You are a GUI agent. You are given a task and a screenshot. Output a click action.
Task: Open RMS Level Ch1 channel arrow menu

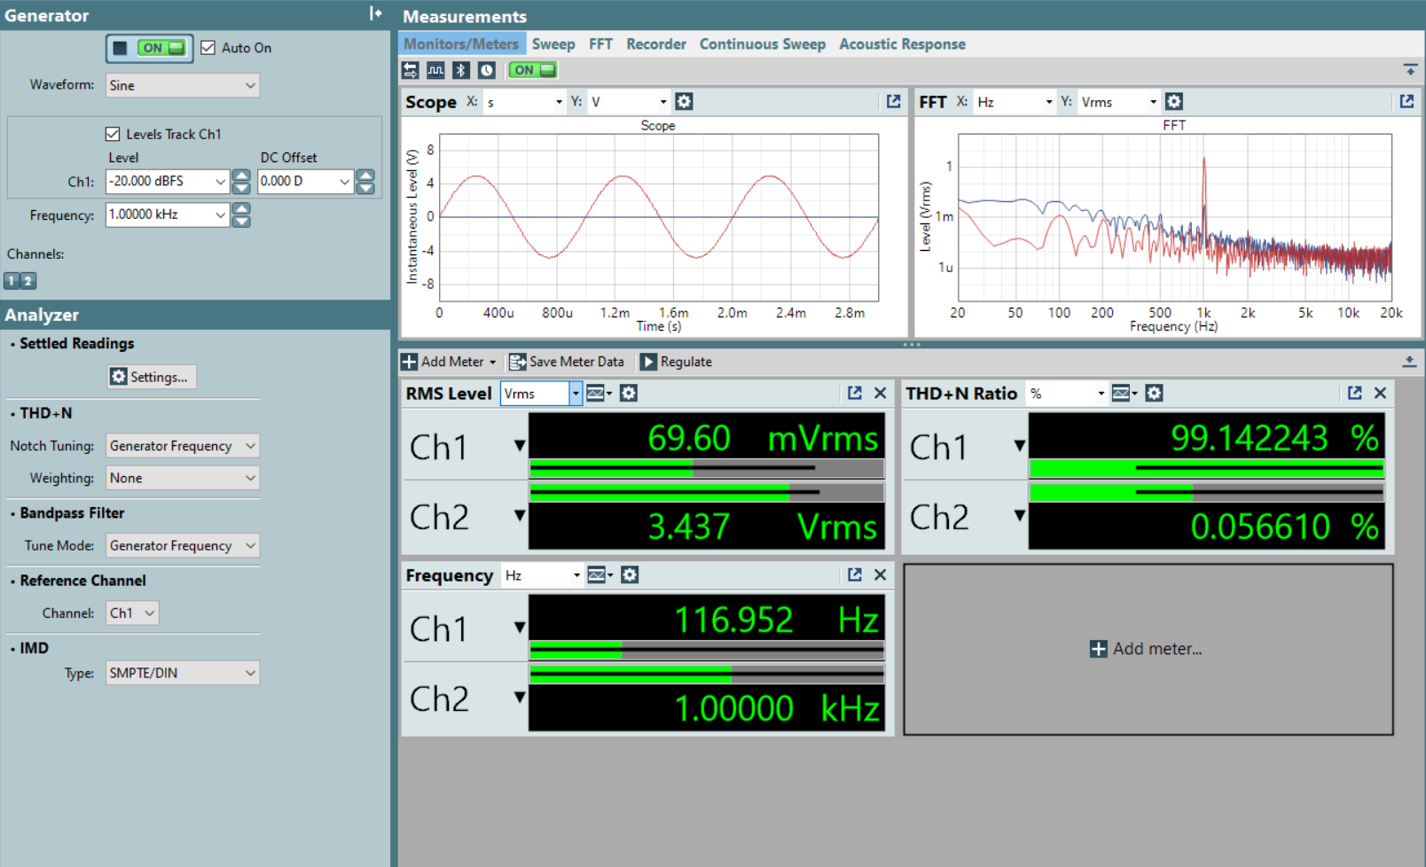520,446
